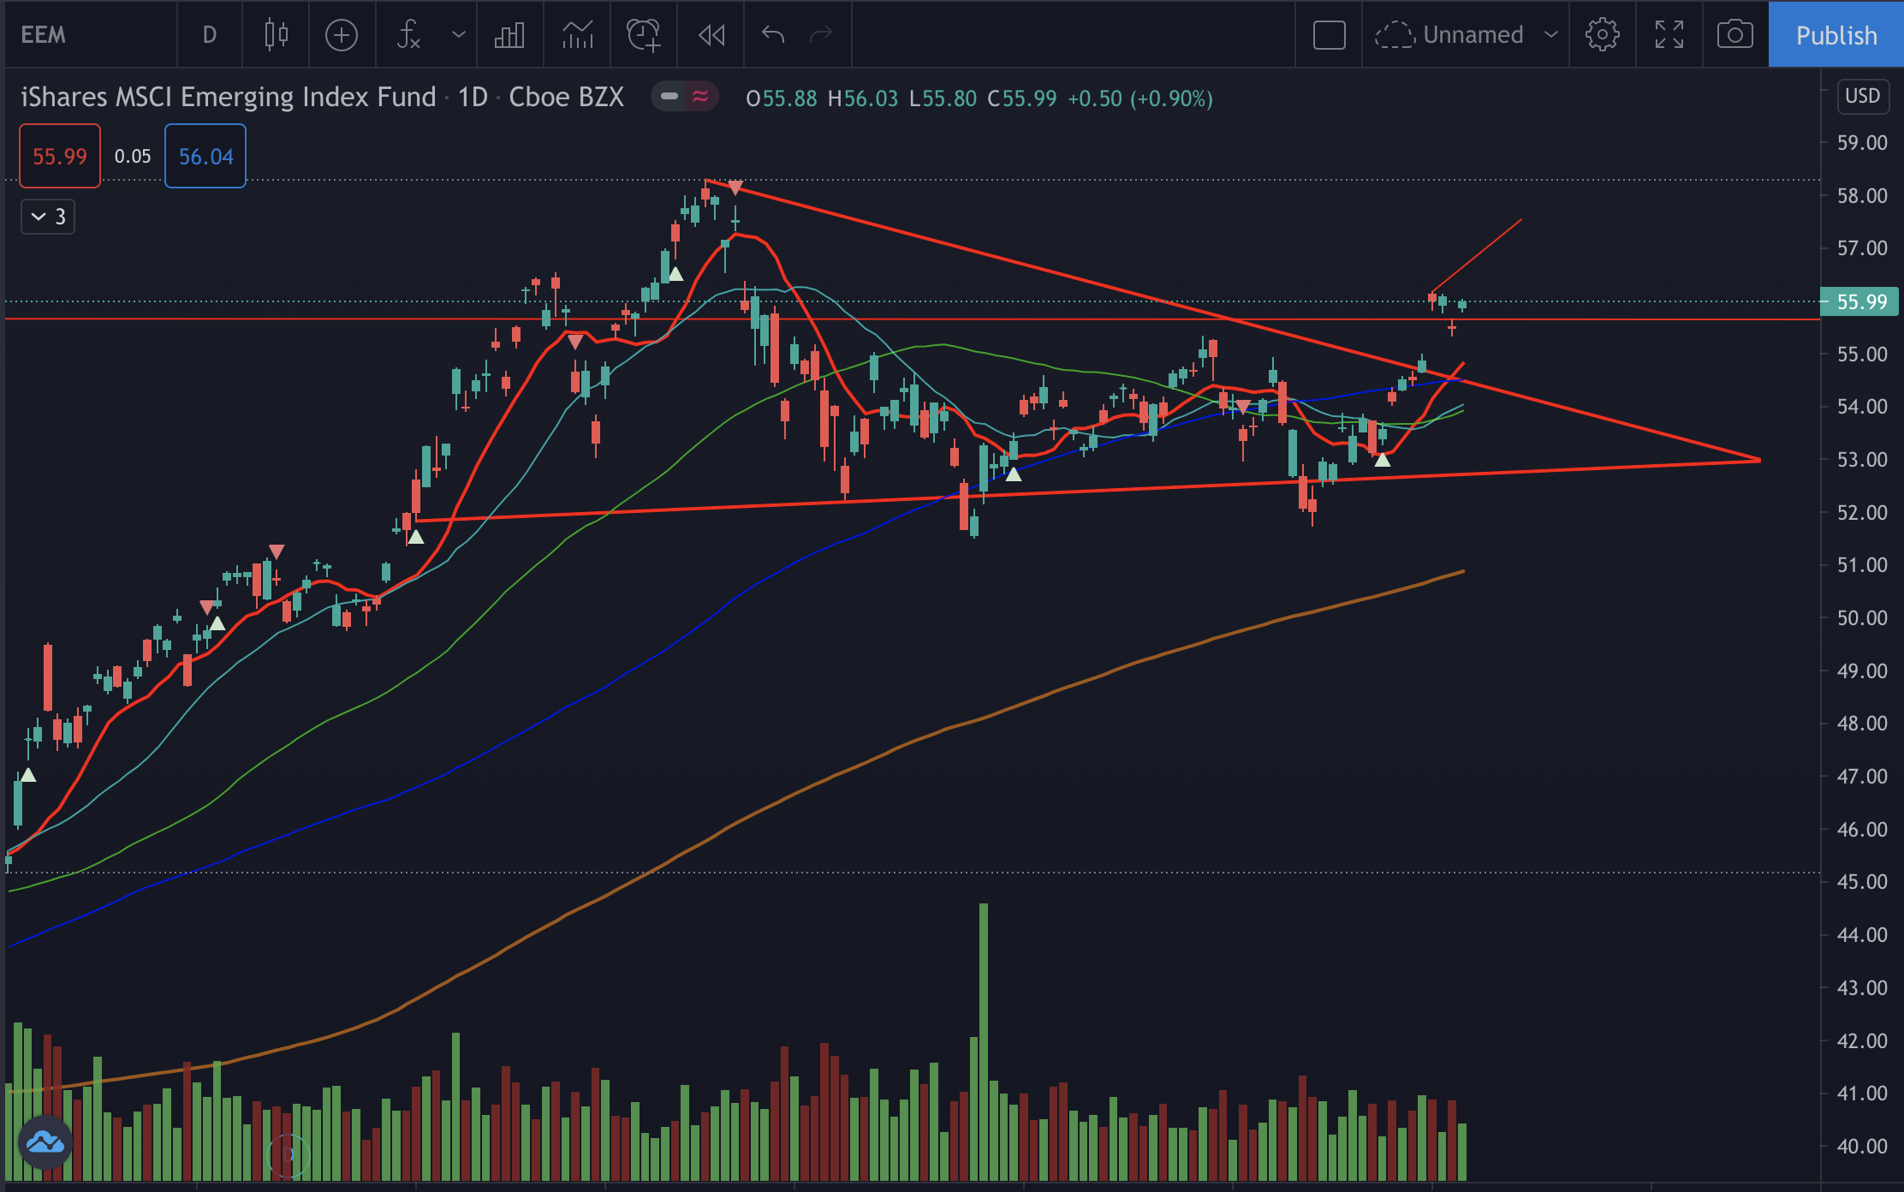Undo the last chart action
This screenshot has width=1904, height=1192.
[x=773, y=35]
